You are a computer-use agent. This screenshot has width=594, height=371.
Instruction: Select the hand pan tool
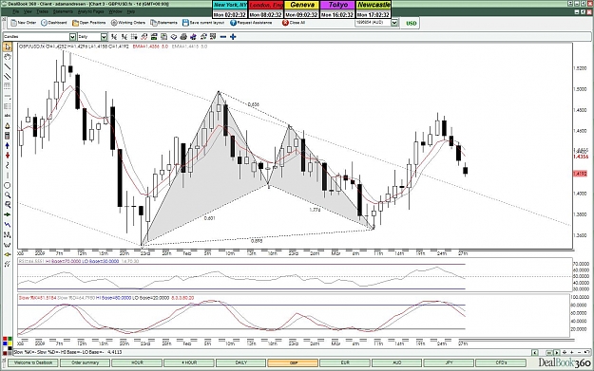point(8,57)
